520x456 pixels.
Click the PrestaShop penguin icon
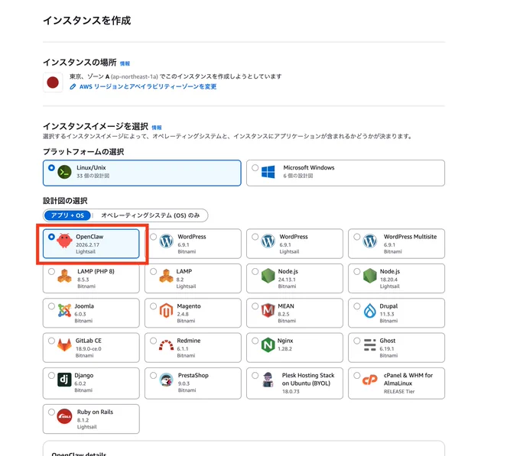pos(166,380)
